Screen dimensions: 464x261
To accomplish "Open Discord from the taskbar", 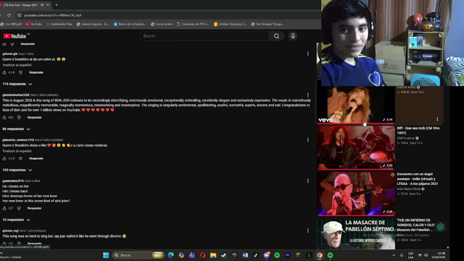I will (266, 255).
